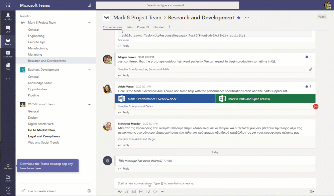This screenshot has width=334, height=196.
Task: Start a new chat with the compose icon
Action: (90, 5)
